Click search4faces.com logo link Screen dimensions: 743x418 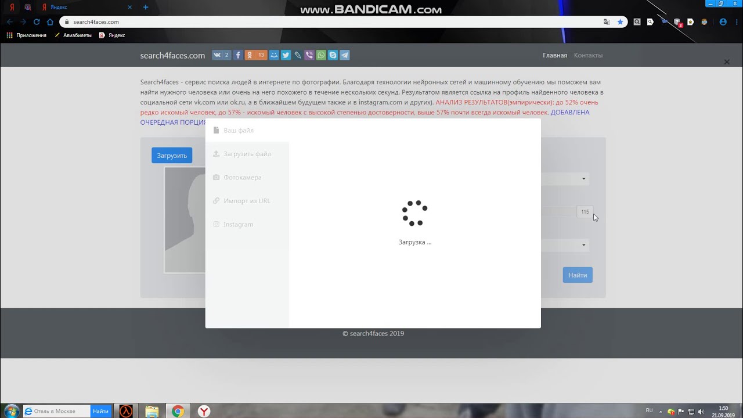(x=172, y=55)
